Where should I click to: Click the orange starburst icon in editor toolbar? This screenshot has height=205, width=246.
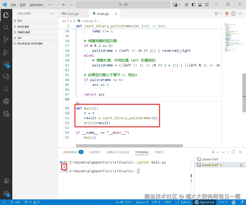click(227, 14)
